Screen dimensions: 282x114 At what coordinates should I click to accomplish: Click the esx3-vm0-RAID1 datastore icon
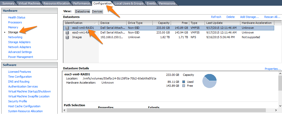point(67,28)
